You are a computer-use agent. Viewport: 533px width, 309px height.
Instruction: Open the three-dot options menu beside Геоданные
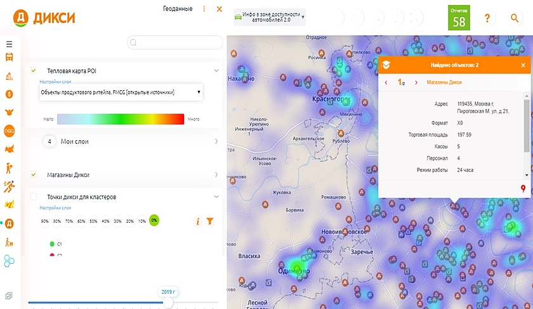pyautogui.click(x=204, y=9)
